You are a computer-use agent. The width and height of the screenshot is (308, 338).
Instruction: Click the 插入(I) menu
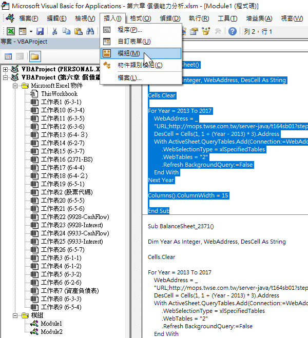click(x=112, y=18)
